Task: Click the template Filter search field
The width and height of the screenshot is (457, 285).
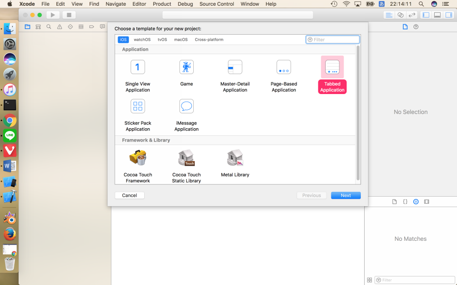Action: pos(333,39)
